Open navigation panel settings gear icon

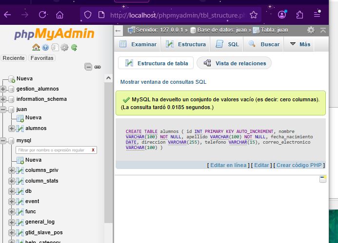coord(64,47)
